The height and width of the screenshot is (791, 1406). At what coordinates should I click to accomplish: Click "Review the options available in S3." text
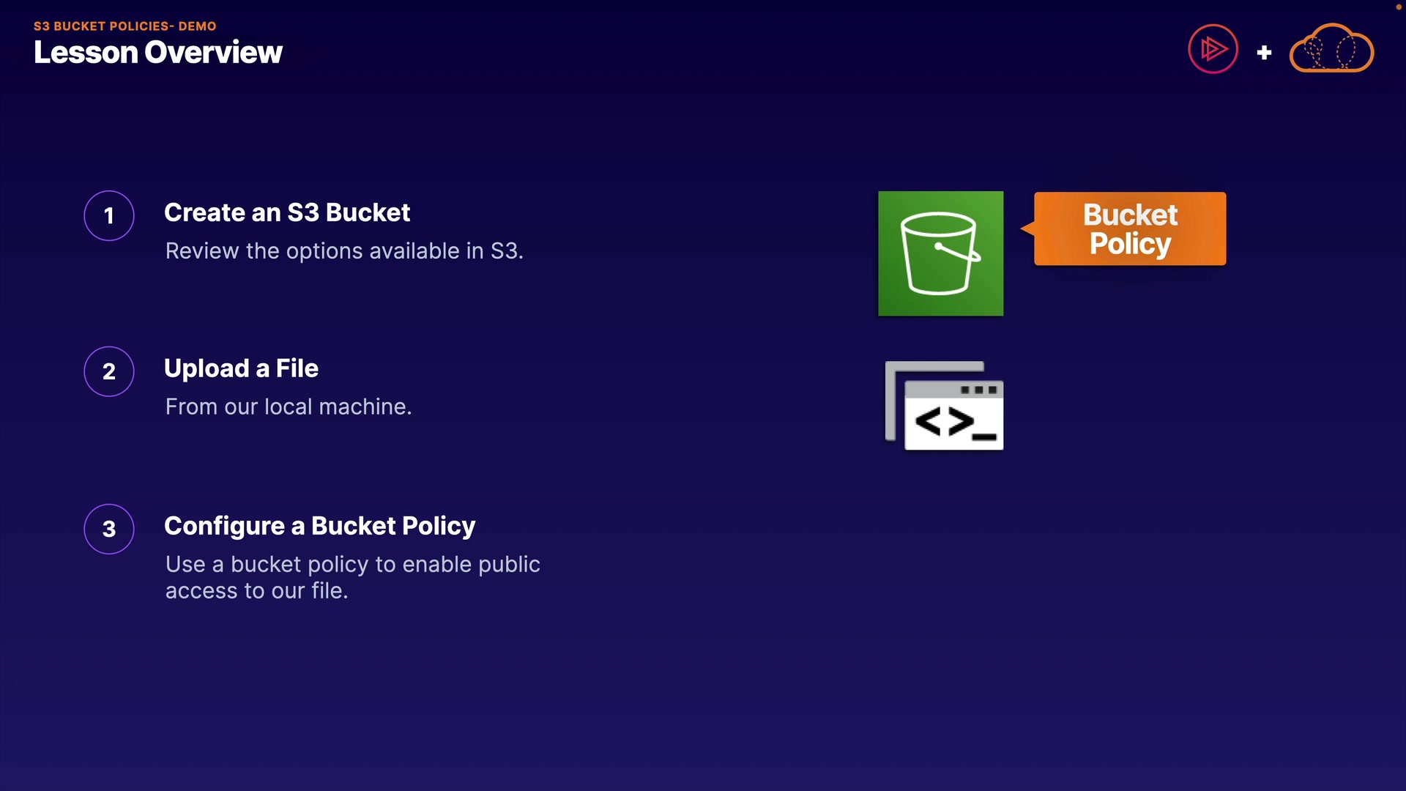[x=344, y=251]
